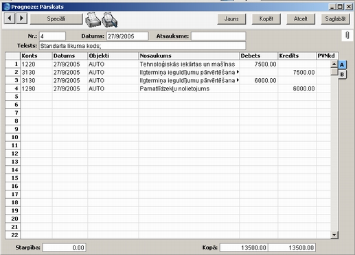Click the Atsauksme input field
355x255 pixels.
click(218, 36)
